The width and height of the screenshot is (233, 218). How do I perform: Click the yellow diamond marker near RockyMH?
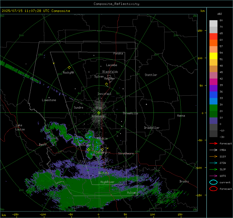69,68
